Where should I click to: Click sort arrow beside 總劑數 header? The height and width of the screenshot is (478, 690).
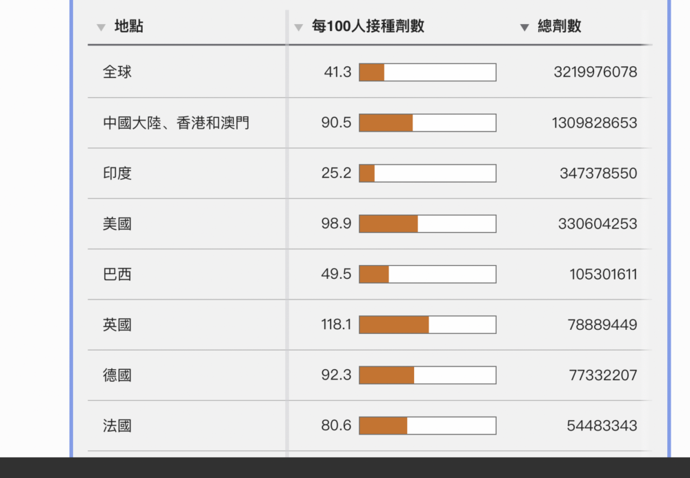click(x=524, y=28)
